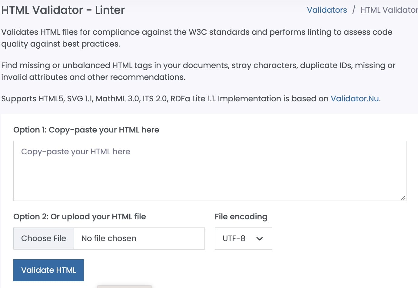Click the 'Supports HTML5, SVG 1.1' sentence

pos(191,99)
